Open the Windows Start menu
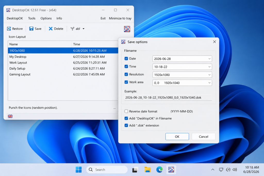Image resolution: width=264 pixels, height=176 pixels. tap(79, 170)
